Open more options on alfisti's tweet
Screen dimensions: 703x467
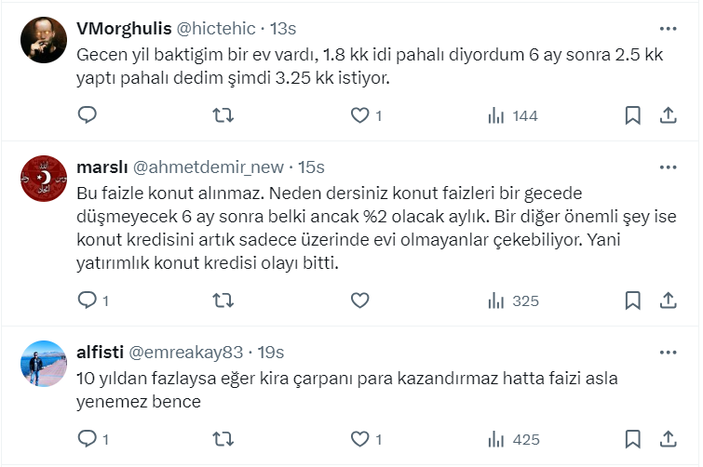668,353
